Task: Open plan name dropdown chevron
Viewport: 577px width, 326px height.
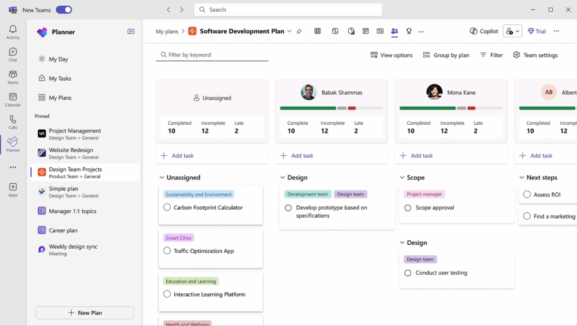Action: pos(290,32)
